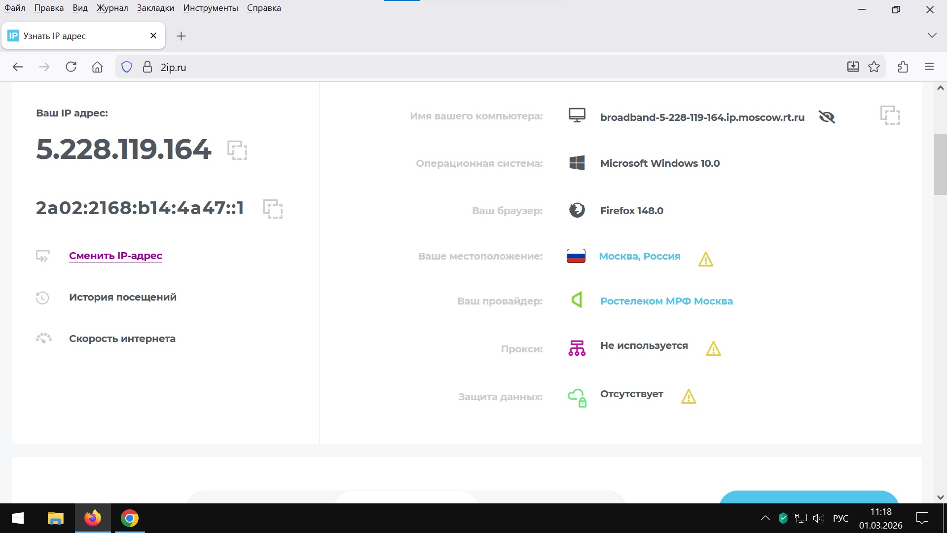Image resolution: width=947 pixels, height=533 pixels.
Task: Show hidden system tray icons arrow
Action: (765, 518)
